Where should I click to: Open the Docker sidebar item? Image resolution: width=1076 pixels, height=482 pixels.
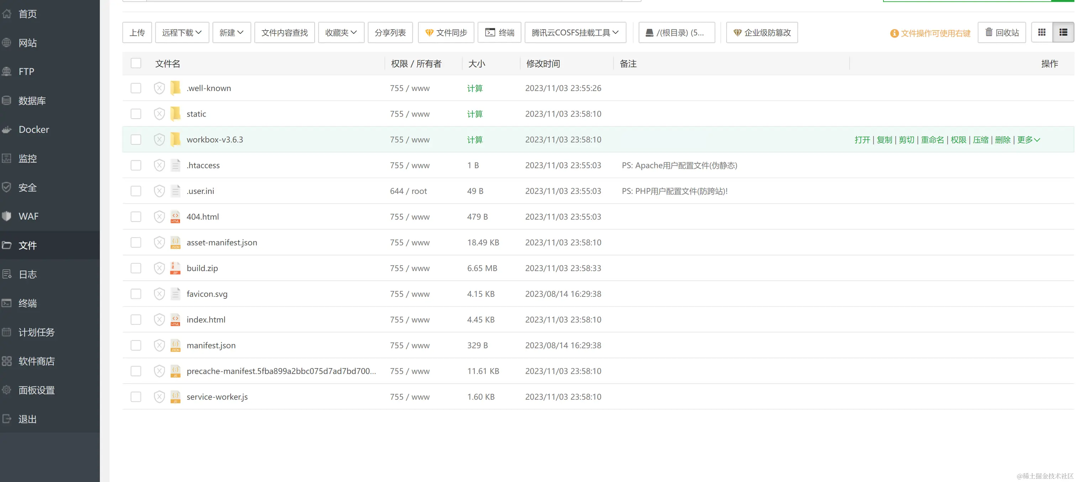pyautogui.click(x=33, y=130)
